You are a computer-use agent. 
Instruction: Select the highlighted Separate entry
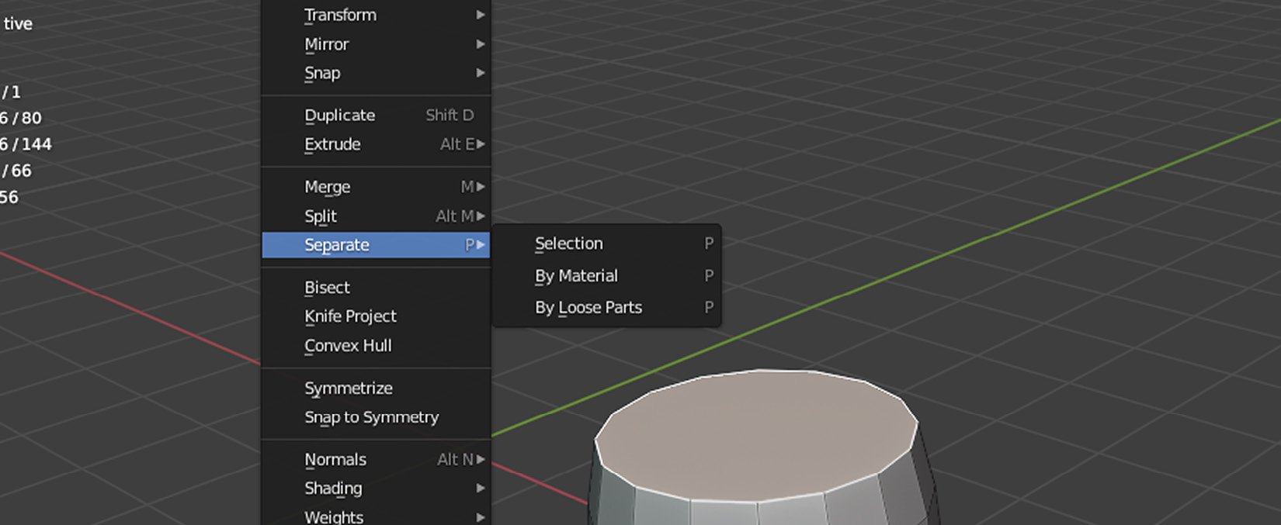click(376, 245)
